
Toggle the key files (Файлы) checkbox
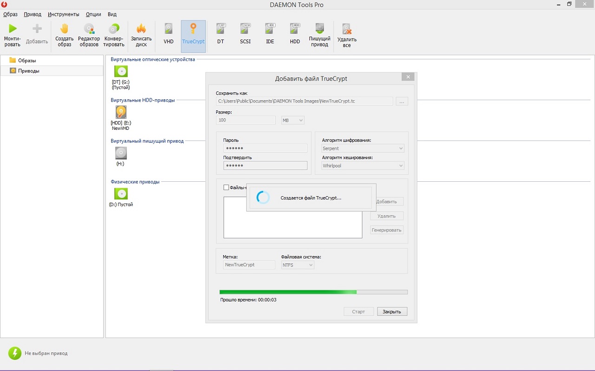point(226,187)
